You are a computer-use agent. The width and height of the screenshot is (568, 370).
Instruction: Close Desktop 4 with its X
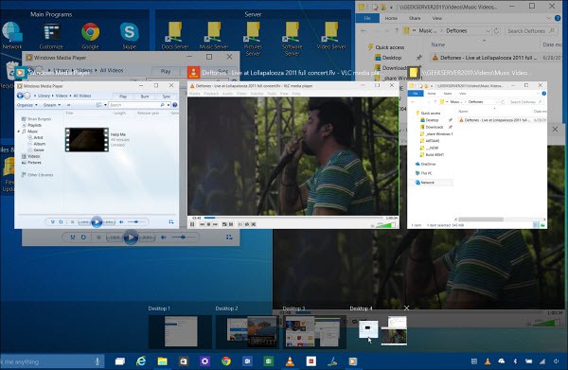tap(406, 308)
